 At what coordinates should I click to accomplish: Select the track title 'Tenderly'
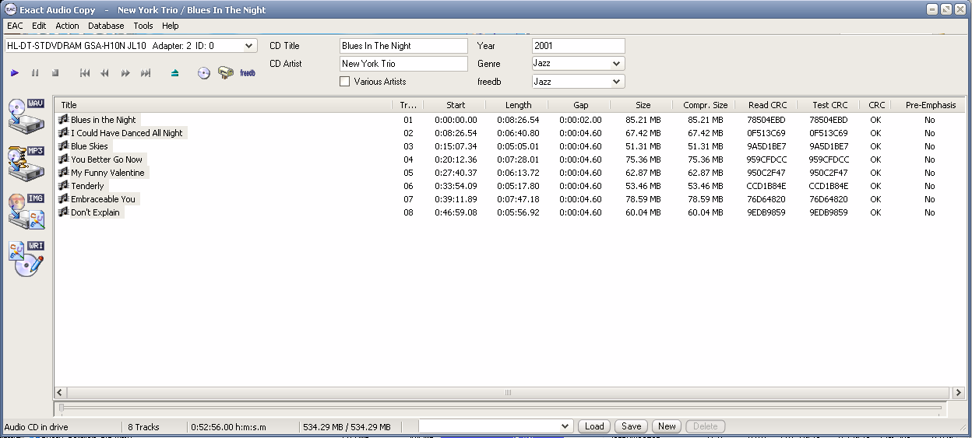click(87, 186)
